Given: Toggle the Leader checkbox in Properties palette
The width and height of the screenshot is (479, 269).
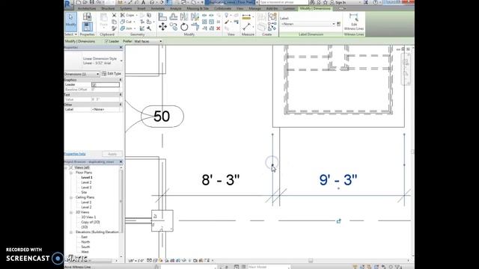Looking at the screenshot, I should pos(94,84).
